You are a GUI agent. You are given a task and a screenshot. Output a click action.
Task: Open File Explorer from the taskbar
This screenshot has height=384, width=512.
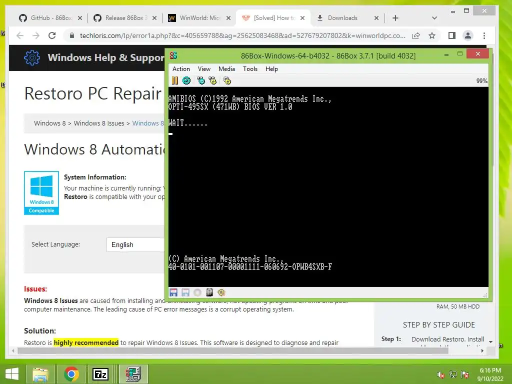click(40, 374)
